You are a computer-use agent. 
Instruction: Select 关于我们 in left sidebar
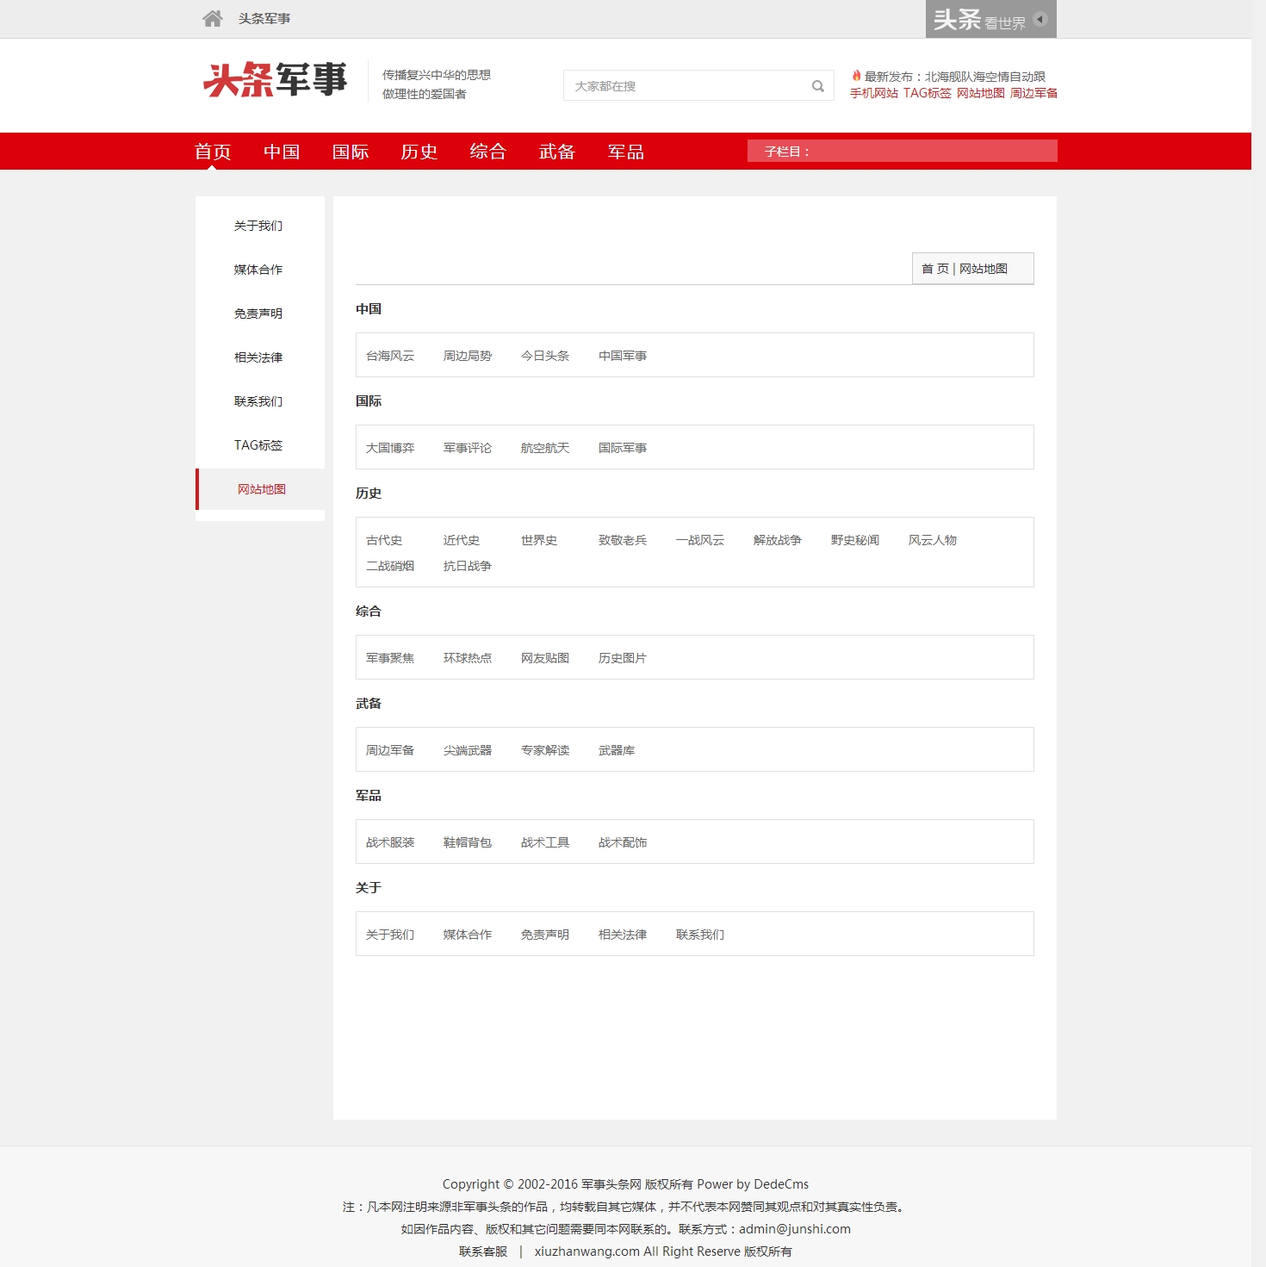tap(258, 226)
